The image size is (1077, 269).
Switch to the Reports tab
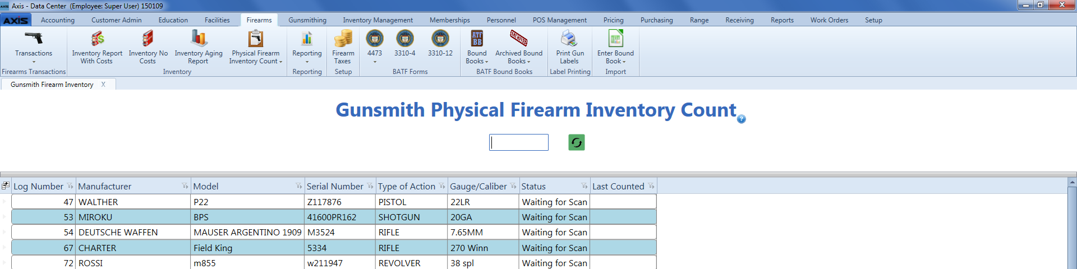pos(782,20)
